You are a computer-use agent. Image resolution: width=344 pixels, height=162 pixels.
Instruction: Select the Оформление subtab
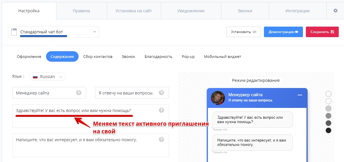pyautogui.click(x=29, y=57)
